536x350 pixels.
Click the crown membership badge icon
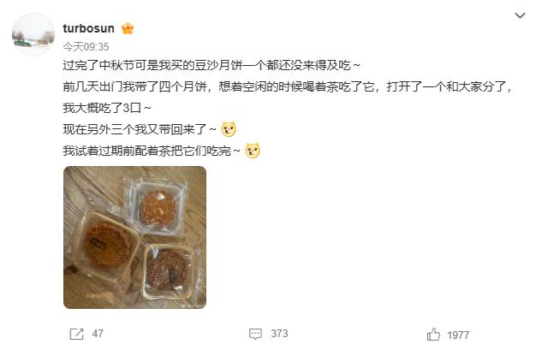click(128, 28)
